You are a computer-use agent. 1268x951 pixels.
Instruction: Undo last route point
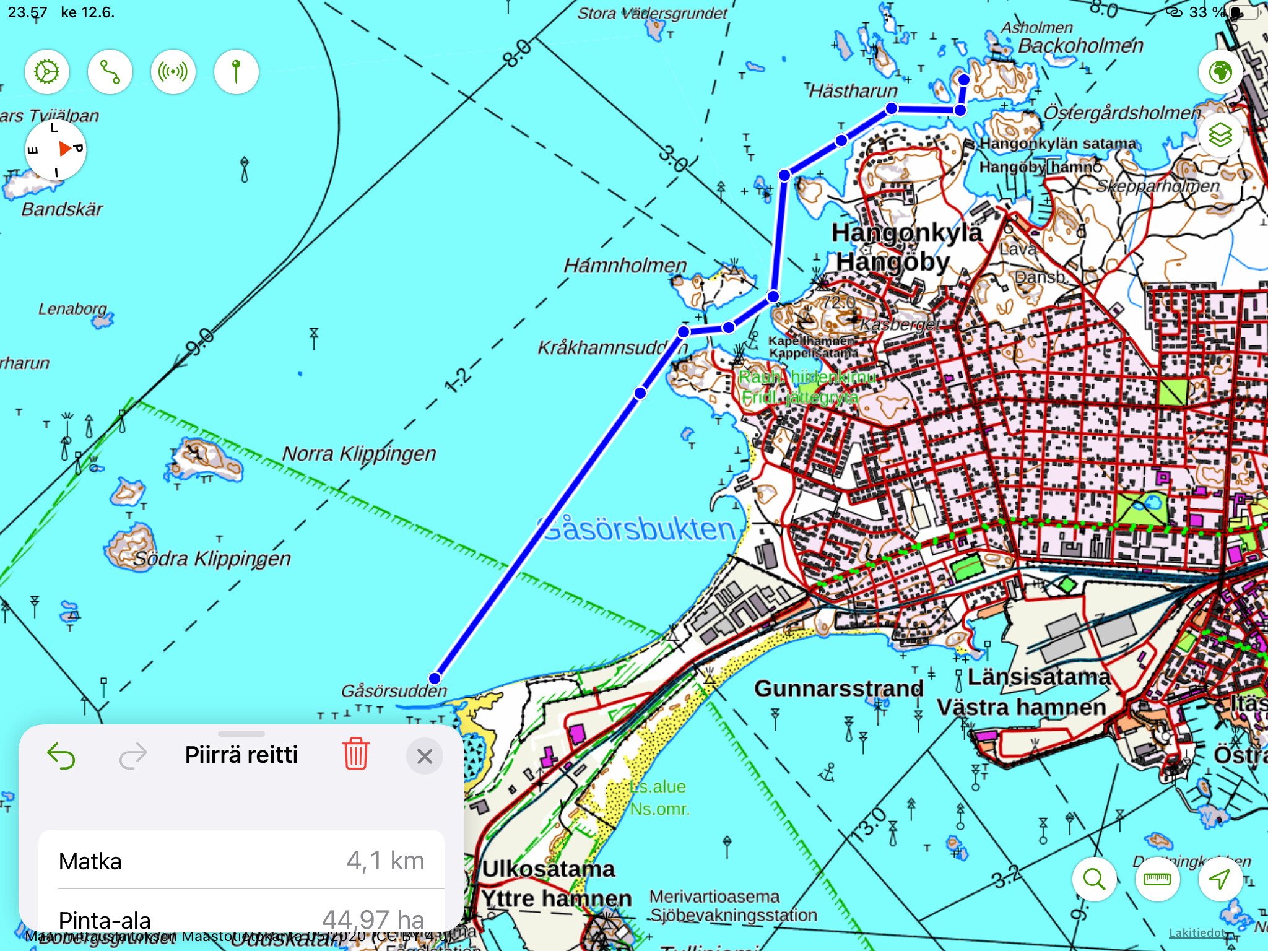[x=61, y=755]
